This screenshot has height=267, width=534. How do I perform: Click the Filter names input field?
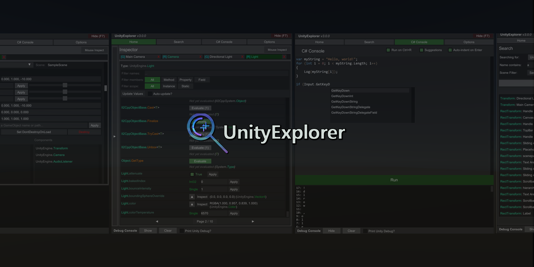pos(216,73)
